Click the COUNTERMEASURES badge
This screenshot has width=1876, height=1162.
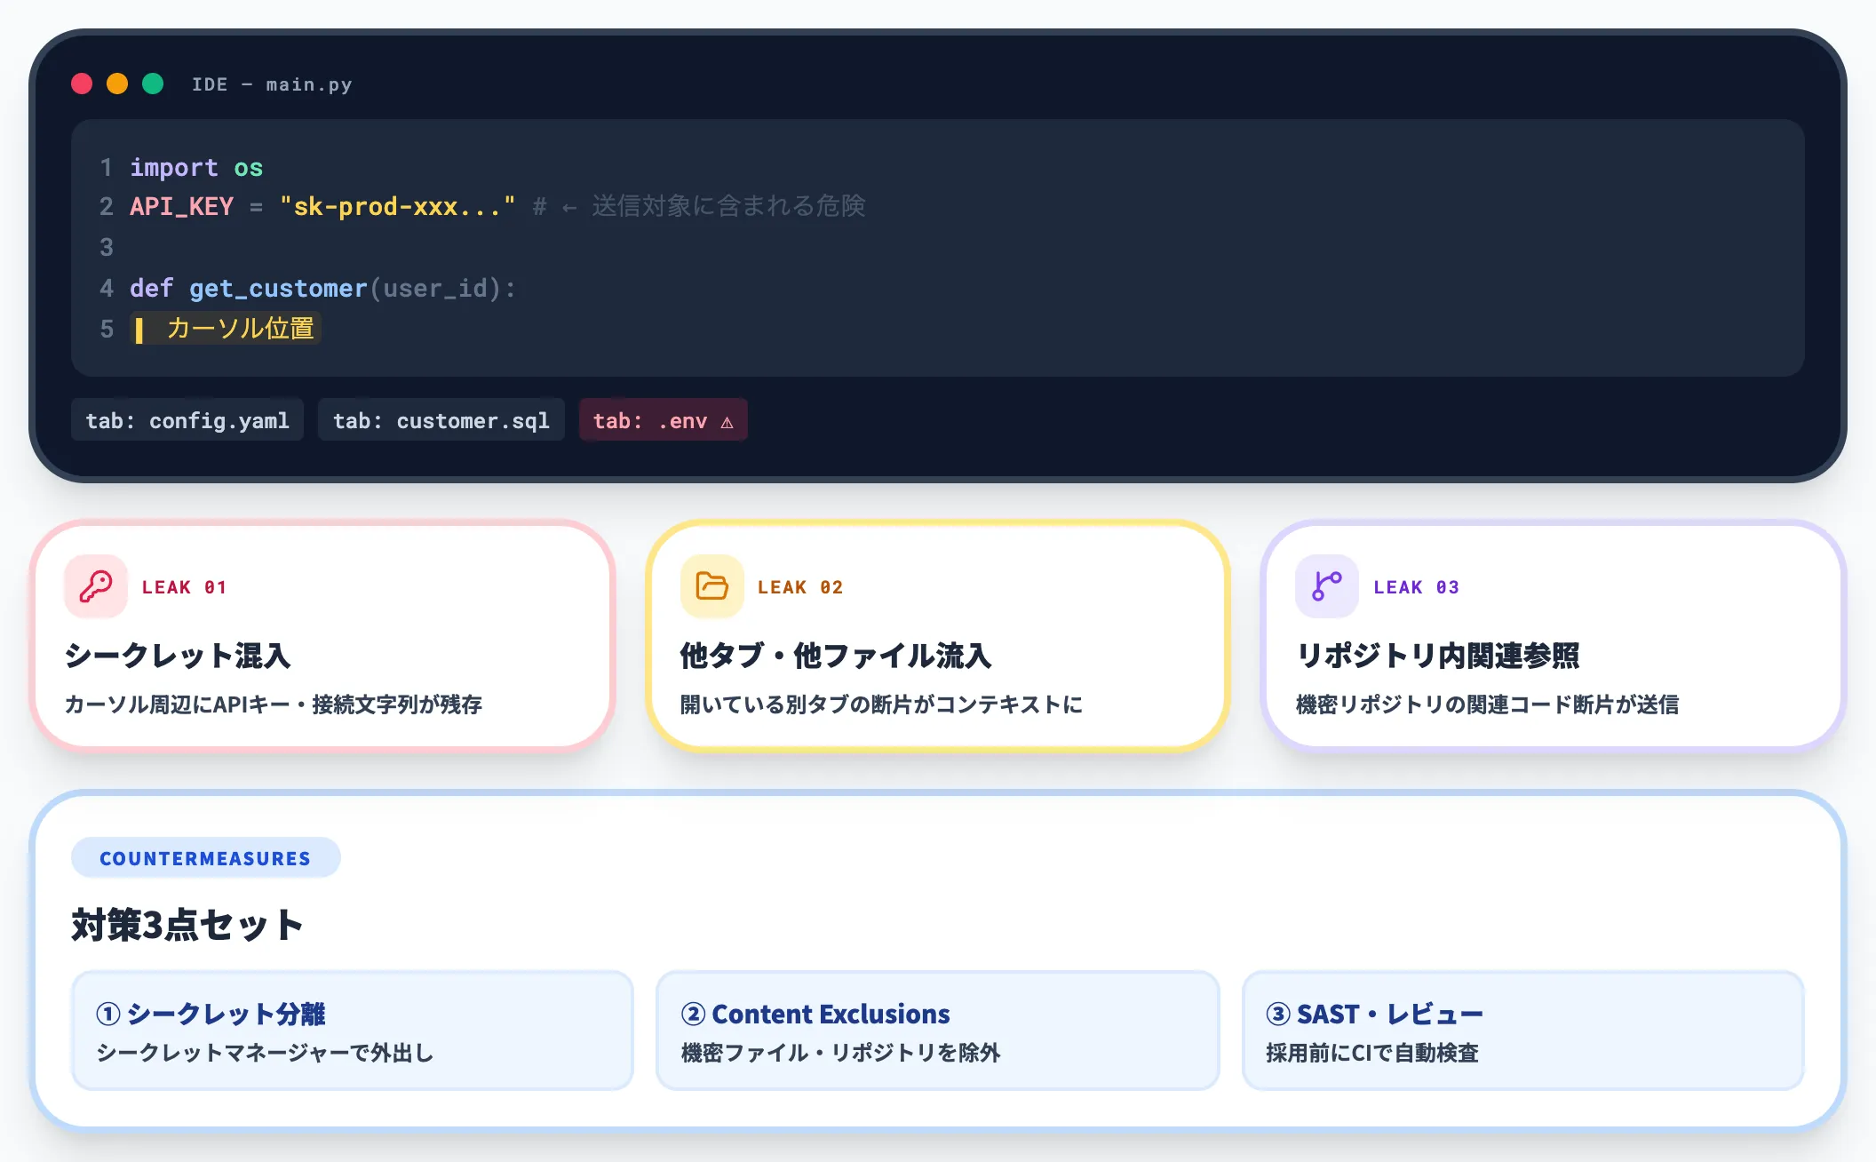tap(205, 857)
